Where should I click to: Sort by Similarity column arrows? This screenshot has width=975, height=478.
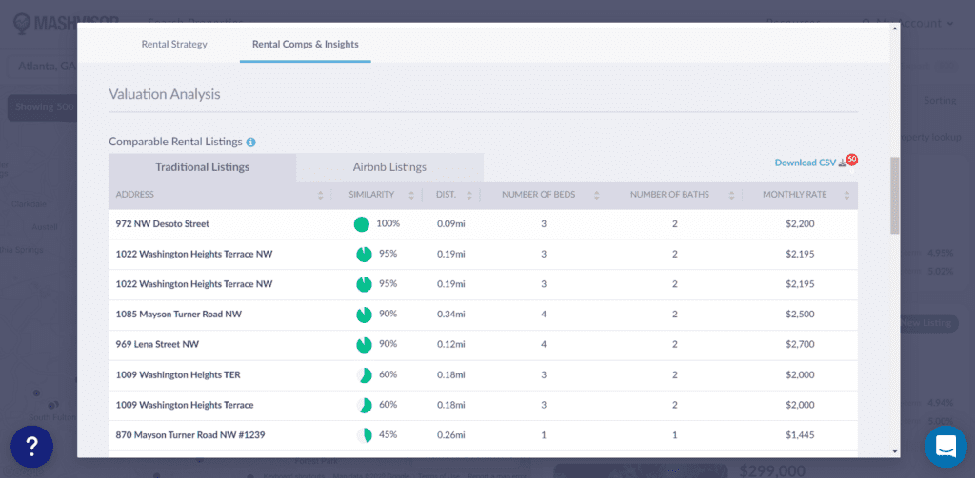[x=411, y=196]
